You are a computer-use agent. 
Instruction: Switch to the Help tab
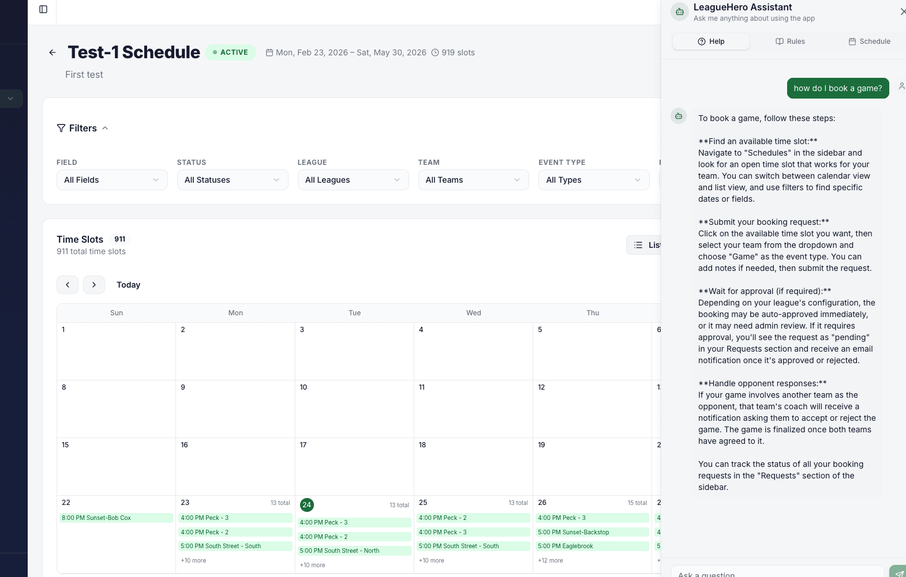coord(711,42)
